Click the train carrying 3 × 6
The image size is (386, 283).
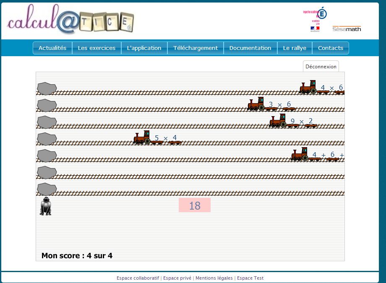pos(271,105)
